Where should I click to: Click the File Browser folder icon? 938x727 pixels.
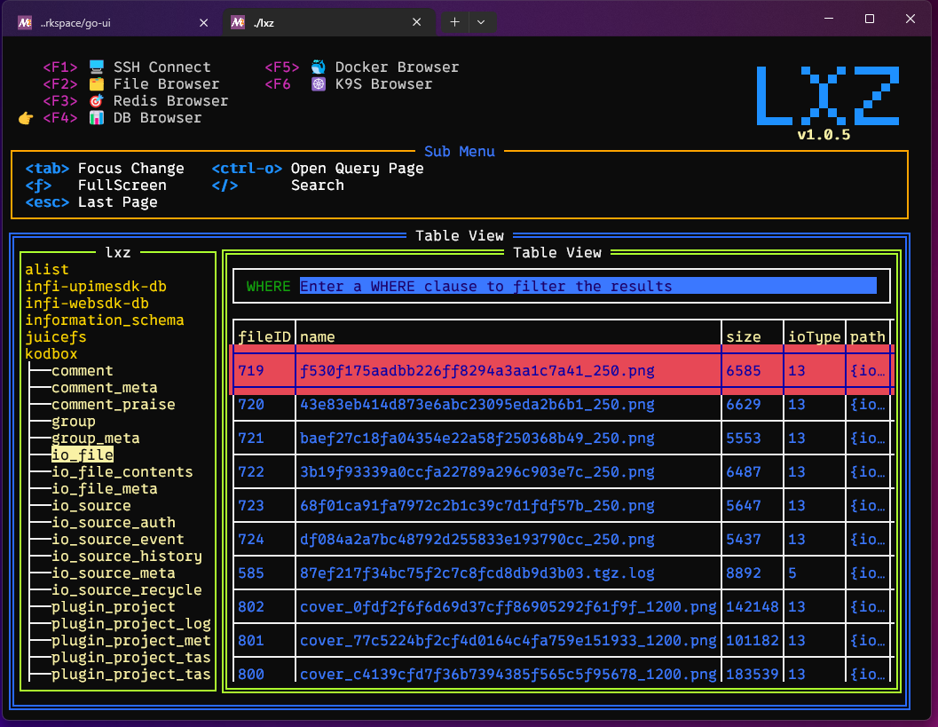coord(97,83)
